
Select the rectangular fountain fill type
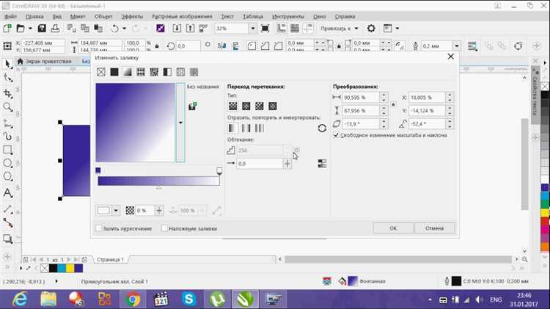(273, 106)
